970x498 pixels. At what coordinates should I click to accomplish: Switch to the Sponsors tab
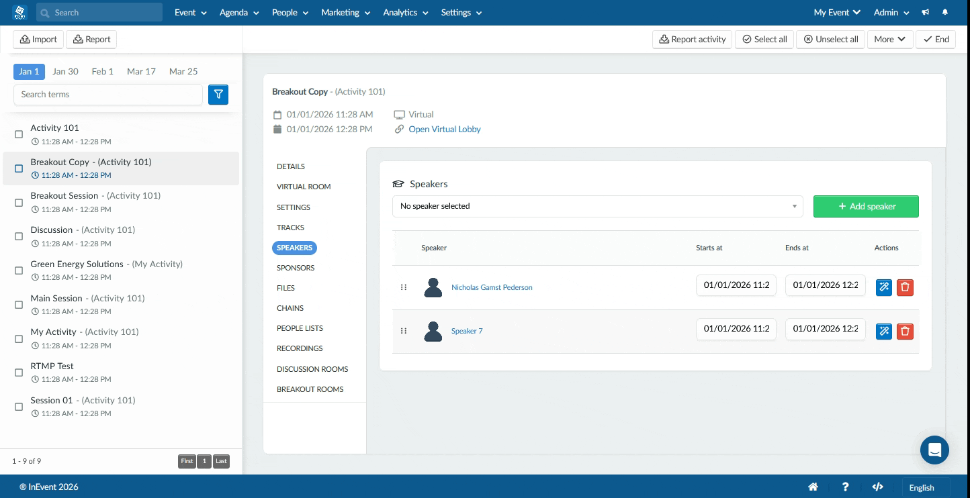(x=296, y=268)
